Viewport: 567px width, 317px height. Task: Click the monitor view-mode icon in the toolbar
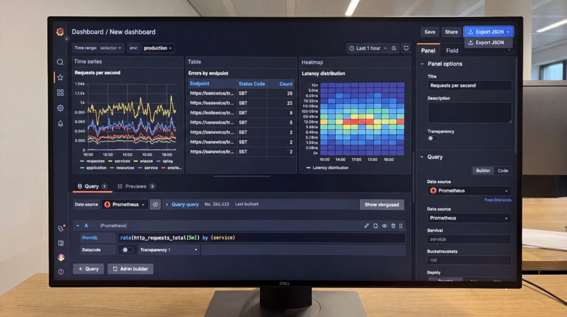(x=406, y=48)
